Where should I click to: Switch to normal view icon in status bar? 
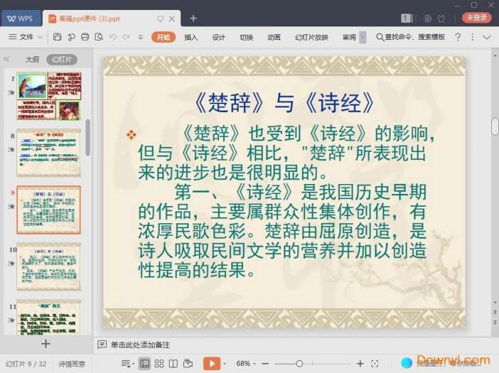tap(145, 364)
